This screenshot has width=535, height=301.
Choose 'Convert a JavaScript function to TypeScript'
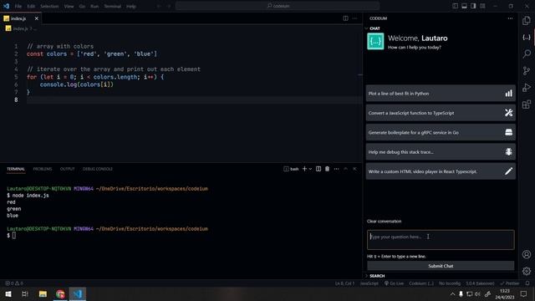tap(441, 113)
